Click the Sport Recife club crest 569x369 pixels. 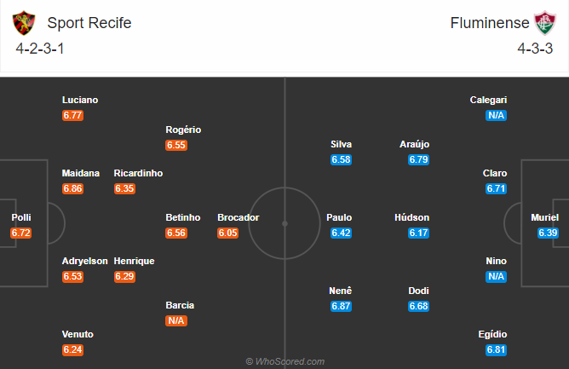click(x=24, y=23)
